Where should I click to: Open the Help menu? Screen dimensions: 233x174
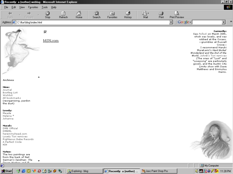tap(54, 7)
